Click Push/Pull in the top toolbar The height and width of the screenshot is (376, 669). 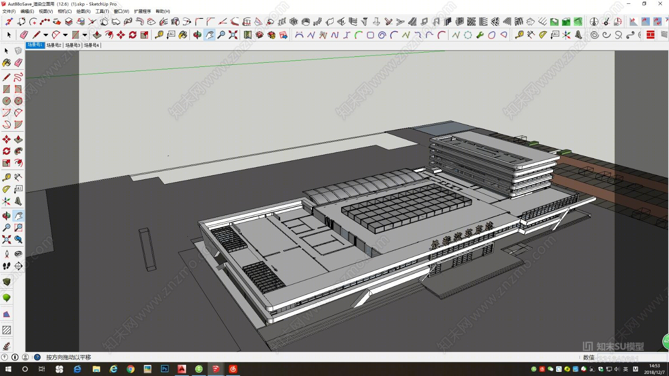tap(97, 35)
